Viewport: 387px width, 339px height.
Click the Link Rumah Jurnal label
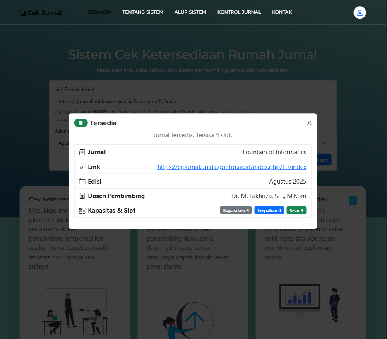point(74,90)
